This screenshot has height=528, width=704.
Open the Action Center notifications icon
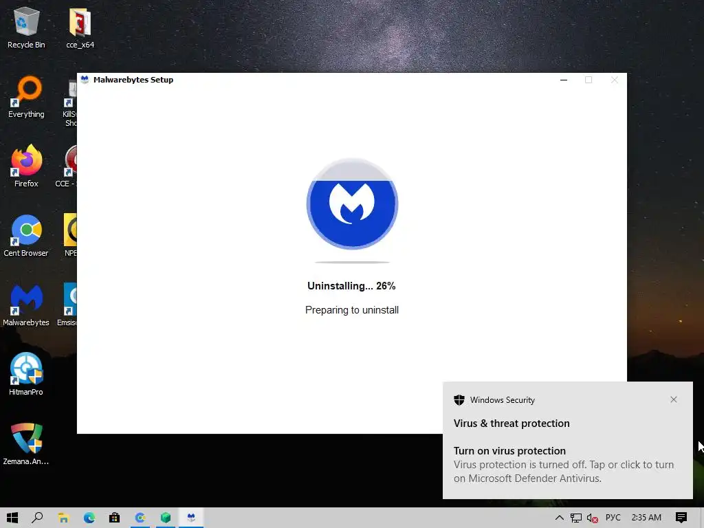click(x=681, y=518)
